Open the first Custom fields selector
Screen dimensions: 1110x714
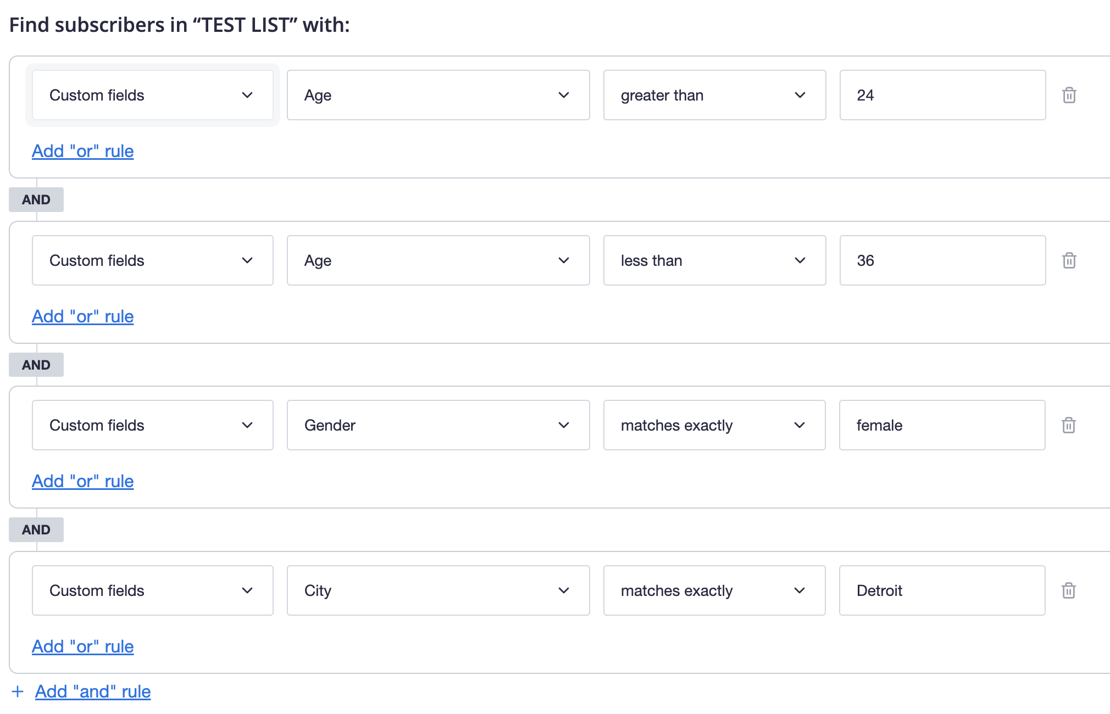(152, 95)
